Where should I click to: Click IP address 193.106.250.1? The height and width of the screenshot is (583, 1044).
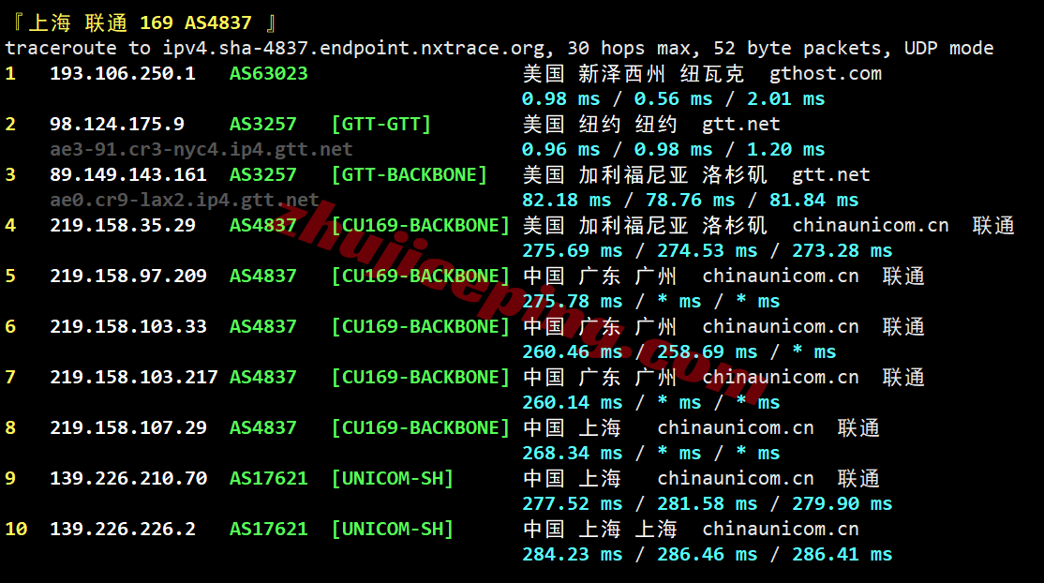tap(123, 73)
